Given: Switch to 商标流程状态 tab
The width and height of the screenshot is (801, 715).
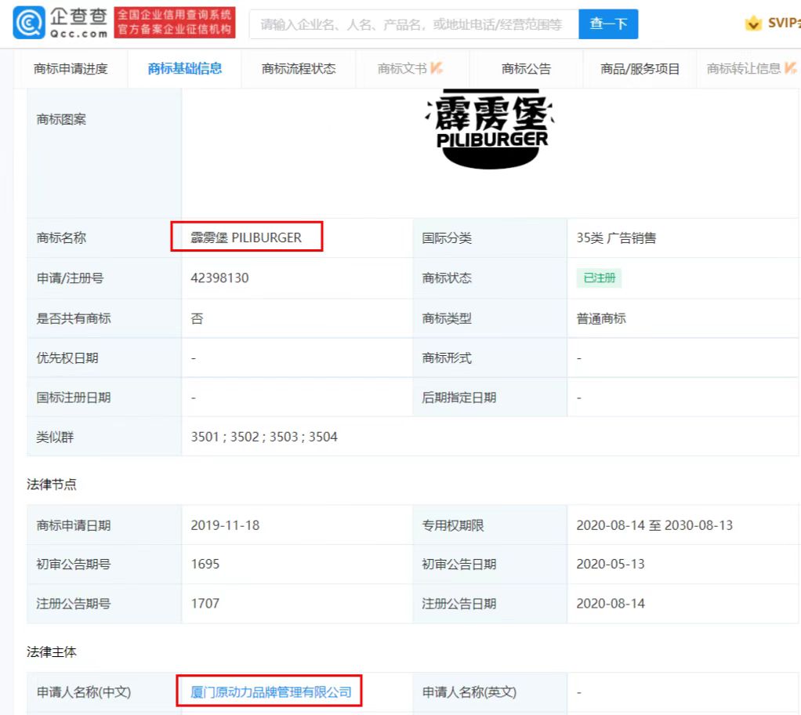Looking at the screenshot, I should click(299, 68).
